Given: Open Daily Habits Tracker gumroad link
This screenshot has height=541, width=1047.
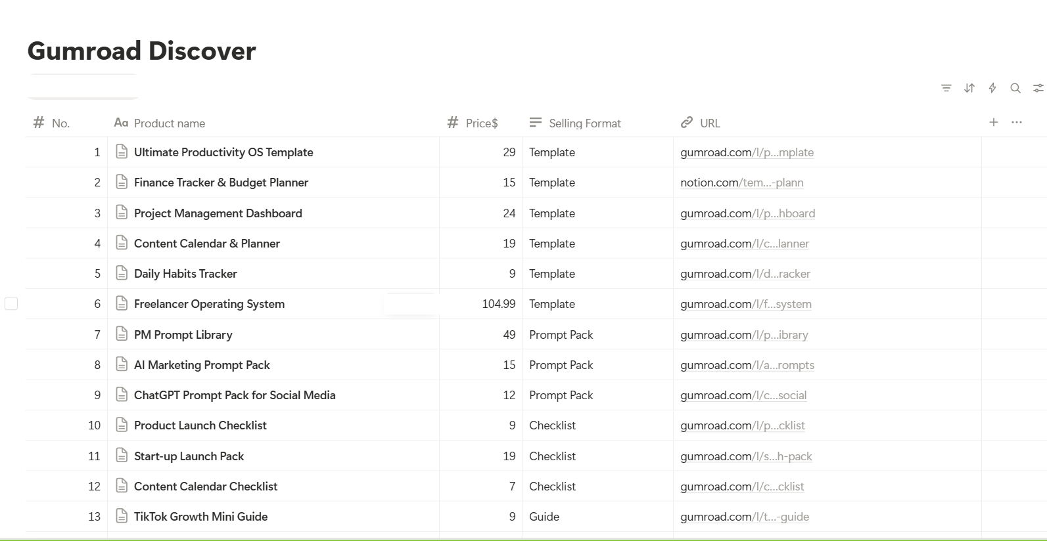Looking at the screenshot, I should click(745, 274).
